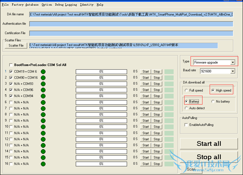Tick the EnableAutoPulling checkbox

tap(186, 125)
